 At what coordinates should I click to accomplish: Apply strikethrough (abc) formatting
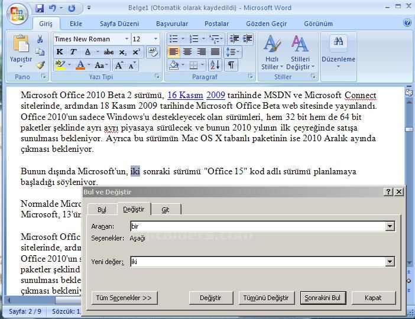click(x=109, y=52)
